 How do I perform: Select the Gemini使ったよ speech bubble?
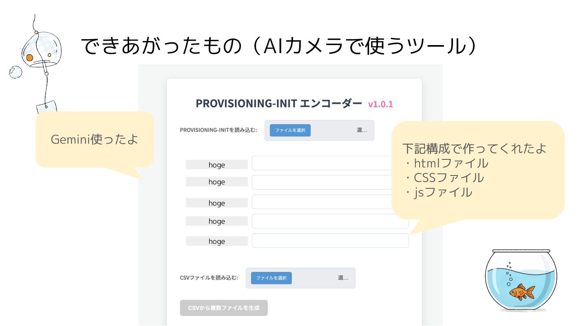pos(95,140)
